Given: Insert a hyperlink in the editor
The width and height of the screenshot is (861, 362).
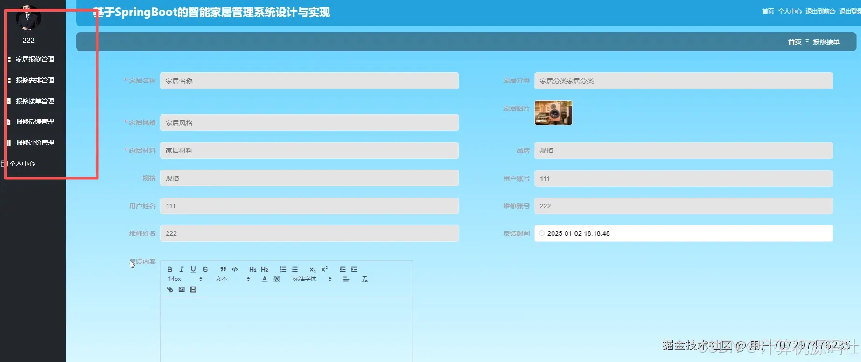Looking at the screenshot, I should pyautogui.click(x=170, y=289).
